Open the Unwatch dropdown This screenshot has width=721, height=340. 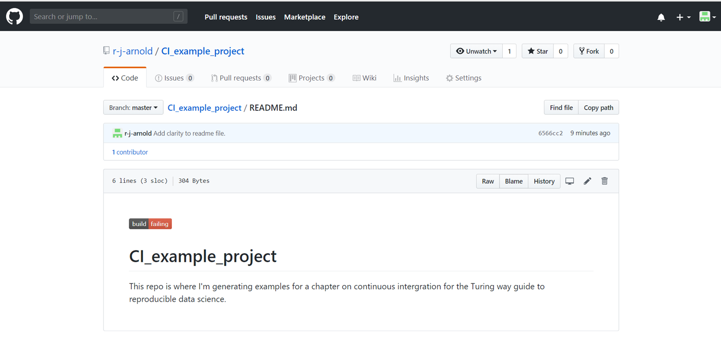476,51
